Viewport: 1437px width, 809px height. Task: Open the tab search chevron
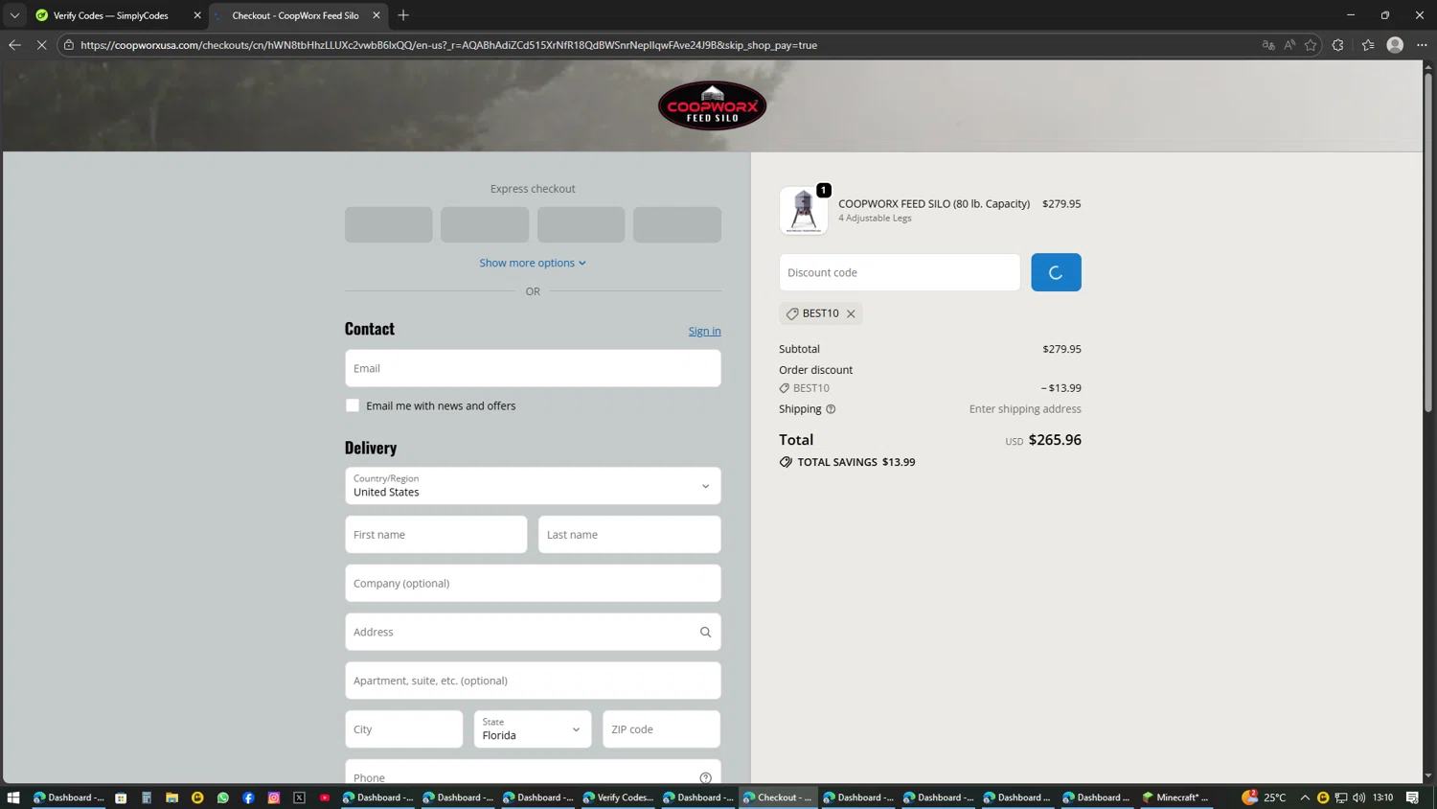click(x=14, y=15)
